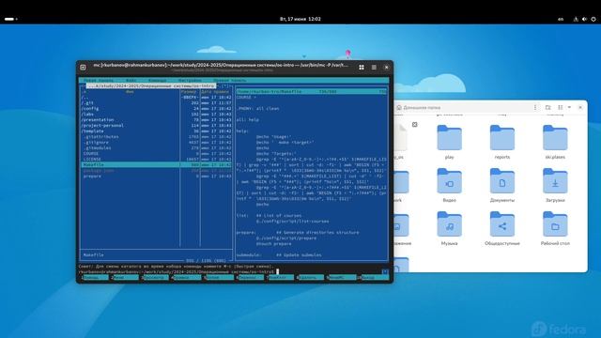The width and height of the screenshot is (601, 338).
Task: Open the terminal tab overview grid icon
Action: point(361,67)
